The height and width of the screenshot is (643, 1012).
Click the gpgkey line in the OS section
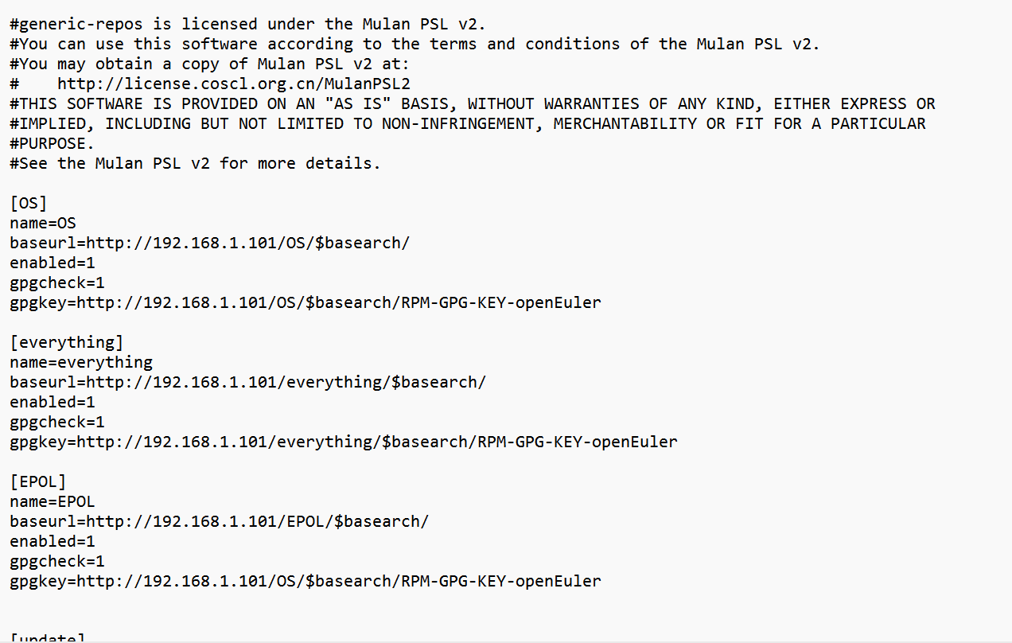[x=305, y=302]
